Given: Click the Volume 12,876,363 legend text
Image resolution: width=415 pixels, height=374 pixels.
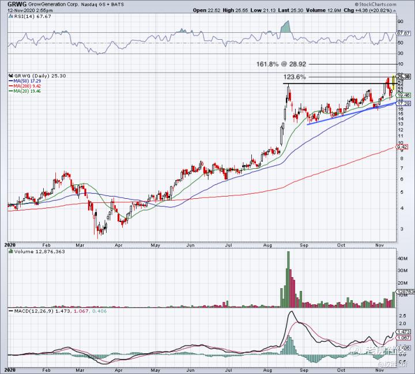Looking at the screenshot, I should click(x=39, y=251).
